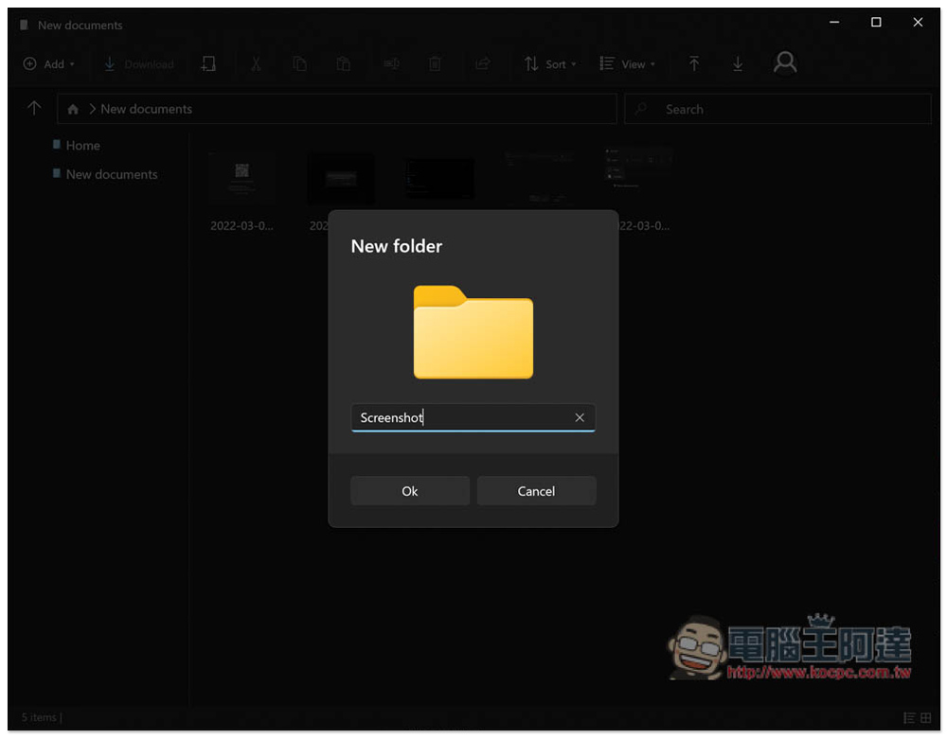Click the Paste clipboard icon
Viewport: 947px width, 739px height.
(343, 64)
